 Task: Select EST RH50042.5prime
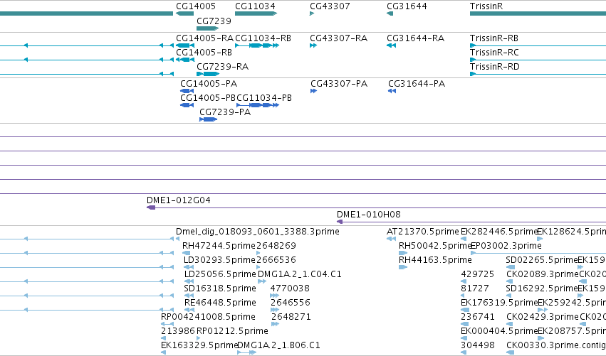coord(435,246)
